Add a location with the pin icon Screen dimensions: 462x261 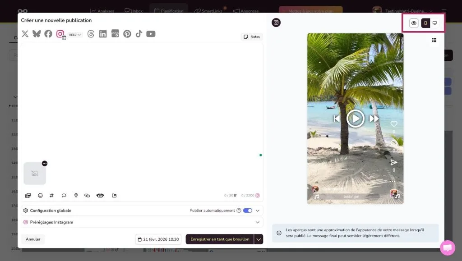coord(76,196)
